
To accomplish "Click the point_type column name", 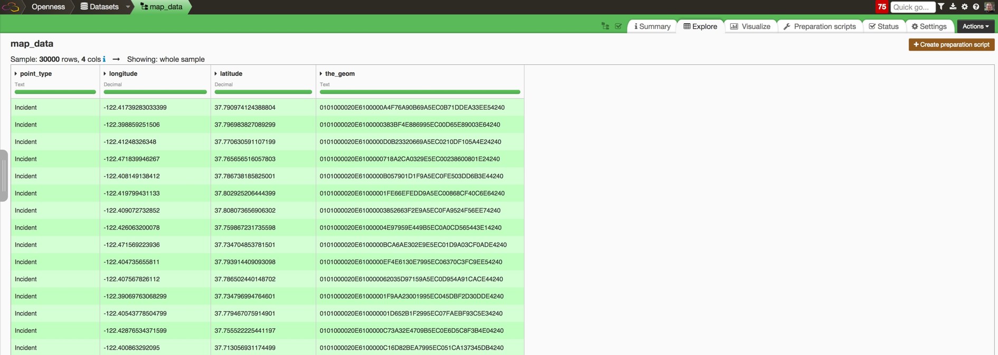I will [x=36, y=74].
